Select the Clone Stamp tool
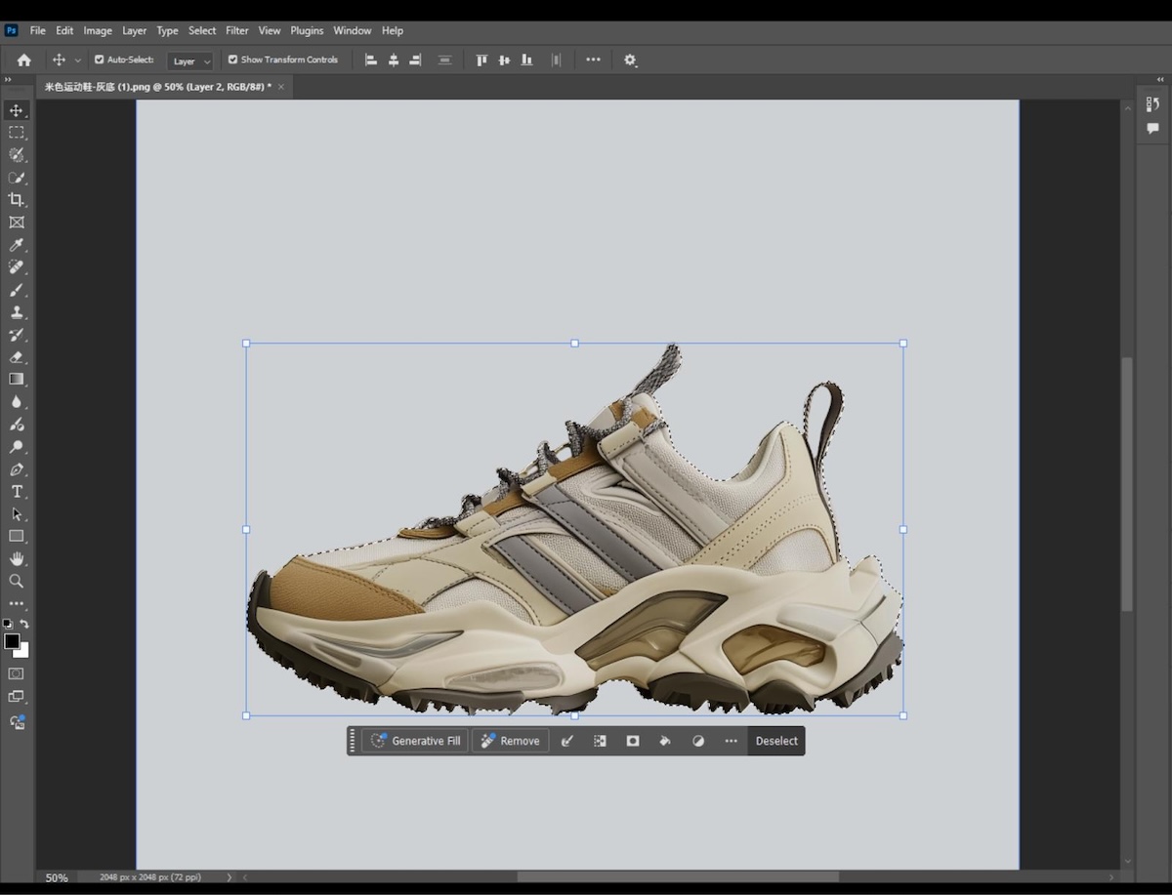Image resolution: width=1172 pixels, height=895 pixels. point(17,312)
